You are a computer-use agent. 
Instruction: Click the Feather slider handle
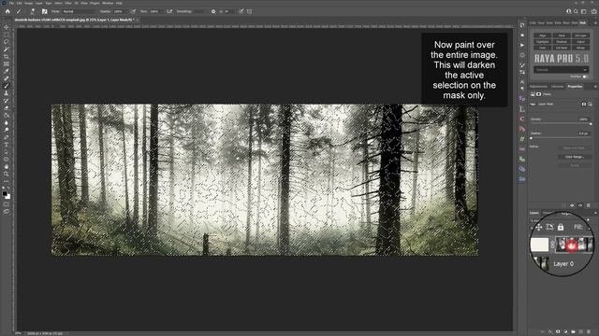pyautogui.click(x=532, y=138)
